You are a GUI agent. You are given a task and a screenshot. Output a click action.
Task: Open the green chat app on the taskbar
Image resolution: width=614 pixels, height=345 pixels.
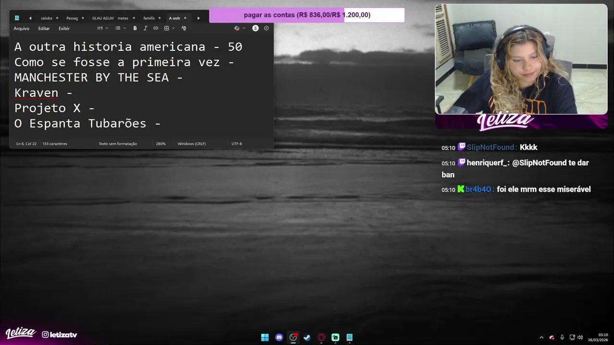click(335, 337)
